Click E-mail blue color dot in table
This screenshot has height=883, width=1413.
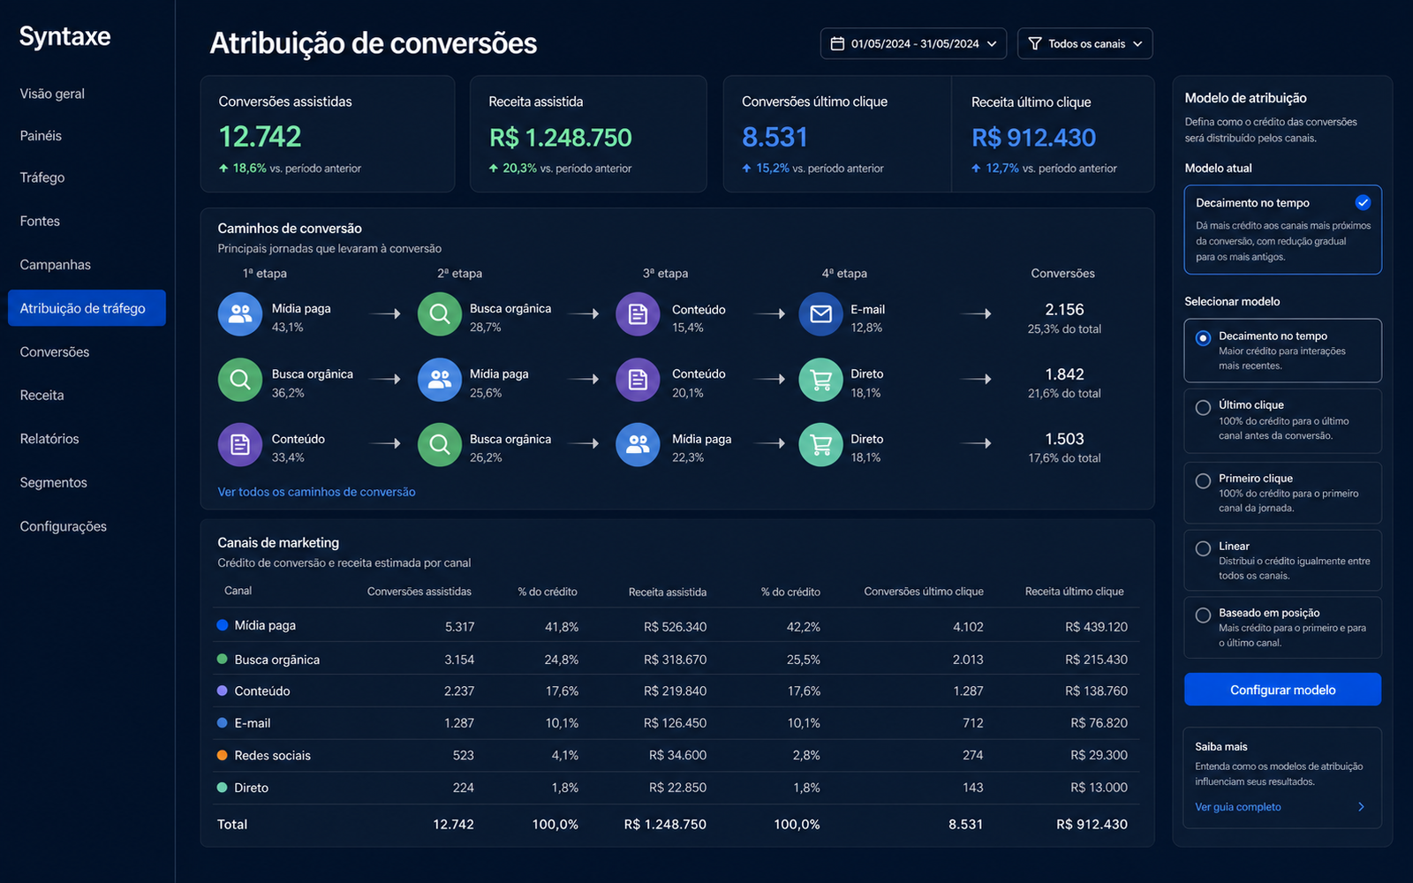coord(223,722)
